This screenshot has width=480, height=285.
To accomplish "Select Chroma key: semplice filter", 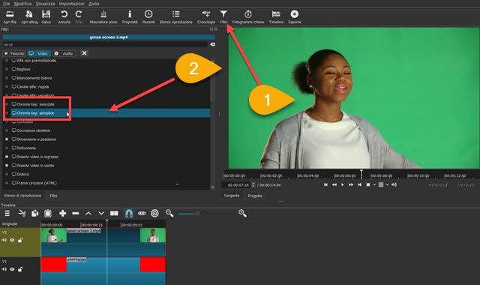I will (110, 113).
